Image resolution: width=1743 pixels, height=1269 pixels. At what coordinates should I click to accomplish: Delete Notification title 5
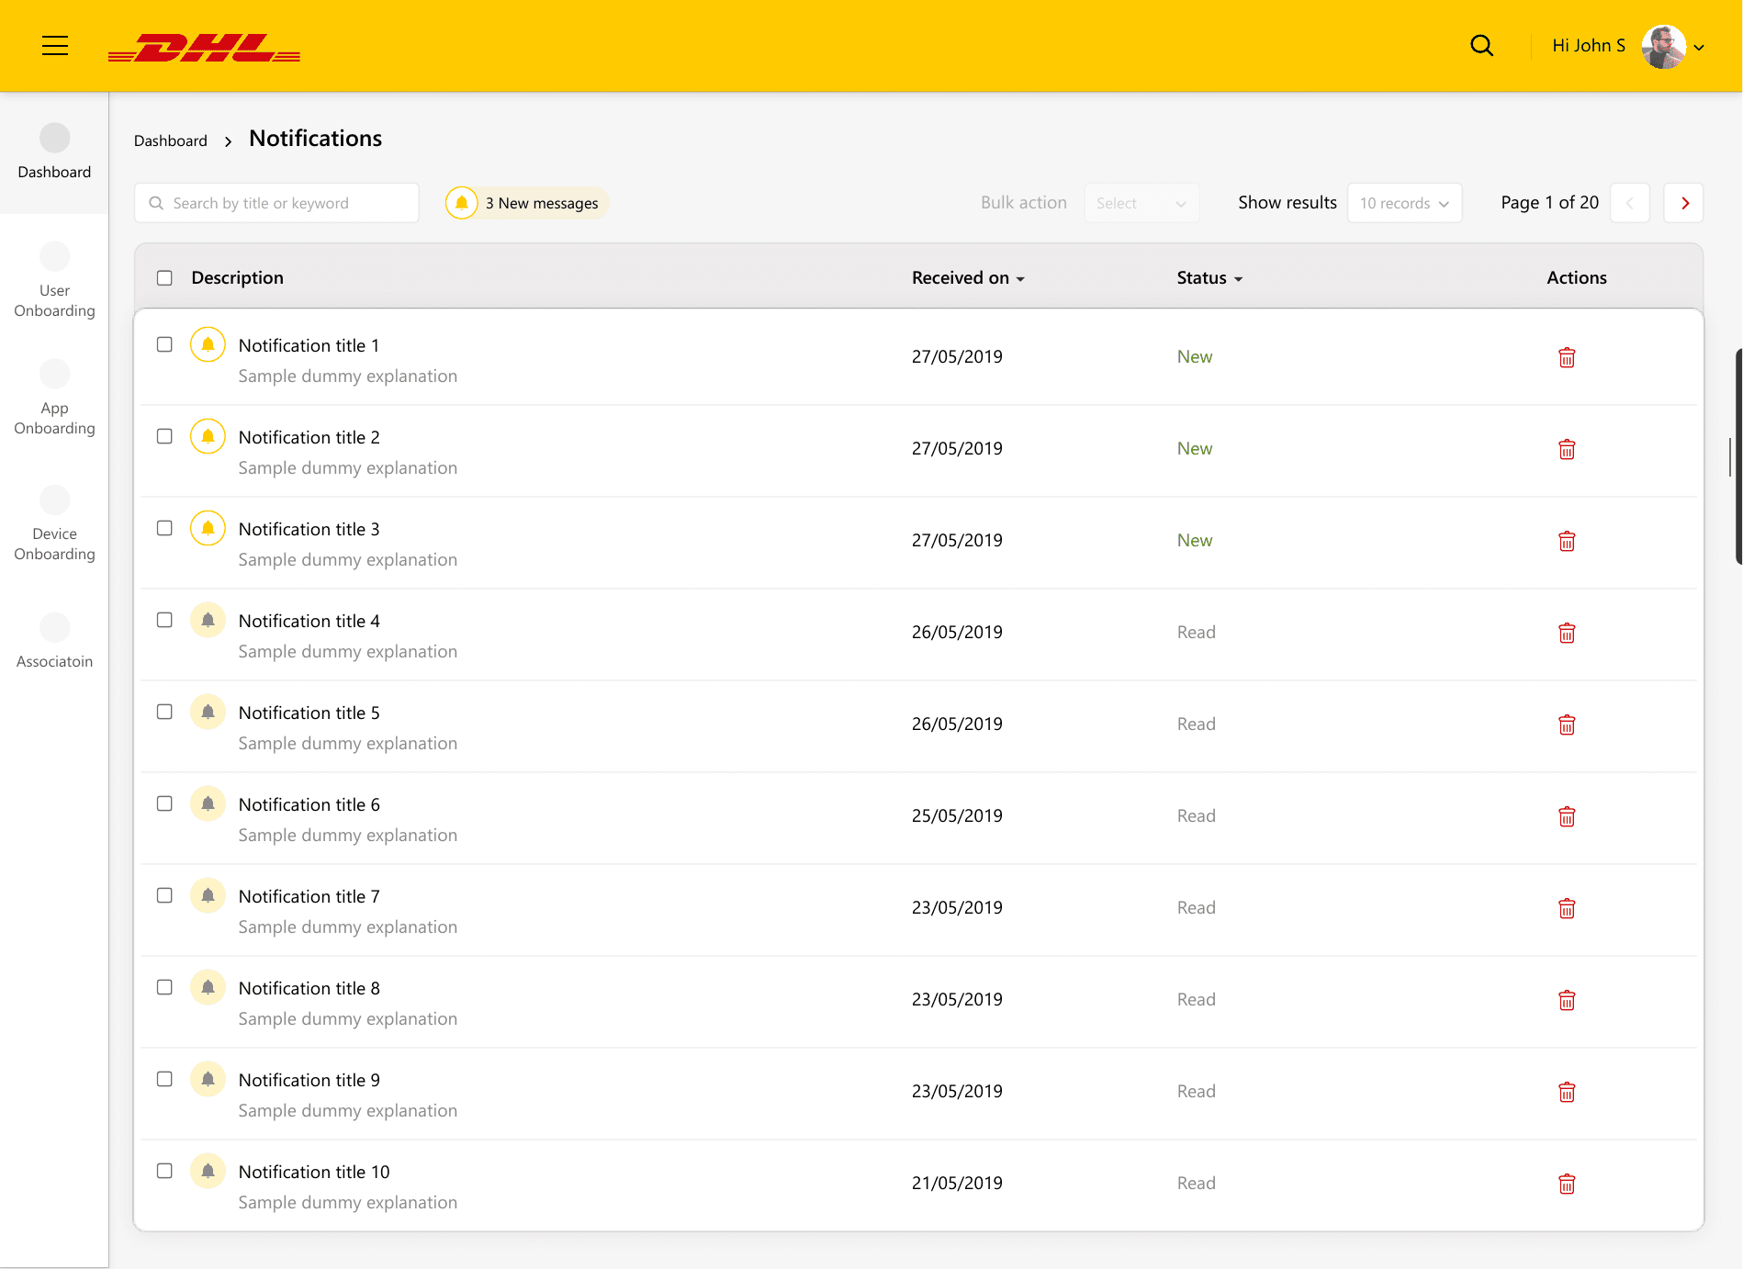coord(1567,724)
